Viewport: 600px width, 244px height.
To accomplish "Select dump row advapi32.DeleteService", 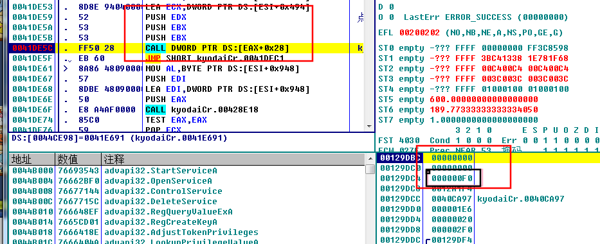I will [x=161, y=201].
